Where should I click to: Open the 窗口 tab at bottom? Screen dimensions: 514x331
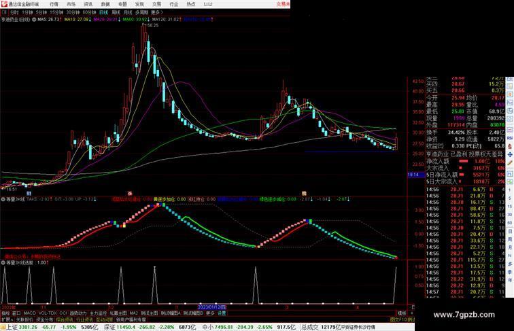16,313
